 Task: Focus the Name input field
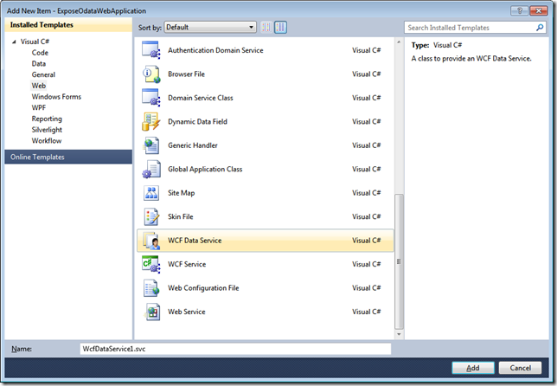pyautogui.click(x=235, y=349)
